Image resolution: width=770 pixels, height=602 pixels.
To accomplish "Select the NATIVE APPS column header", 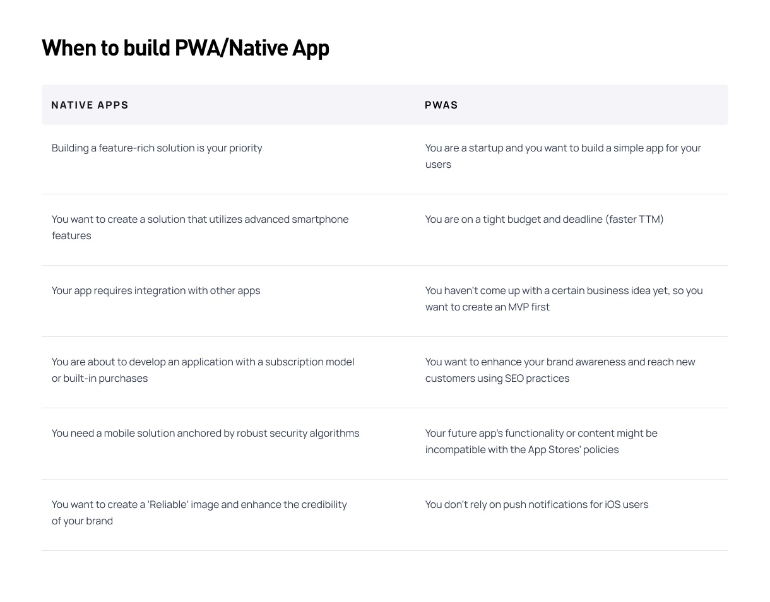I will (x=90, y=105).
